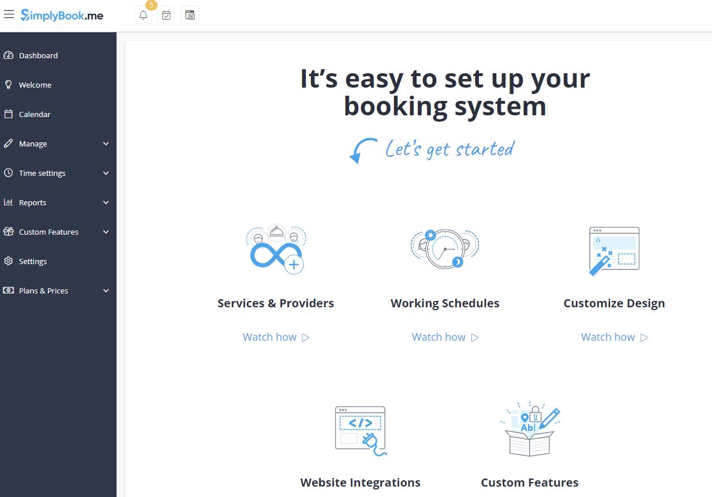Open the notifications bell icon
This screenshot has height=497, width=712.
coord(143,16)
